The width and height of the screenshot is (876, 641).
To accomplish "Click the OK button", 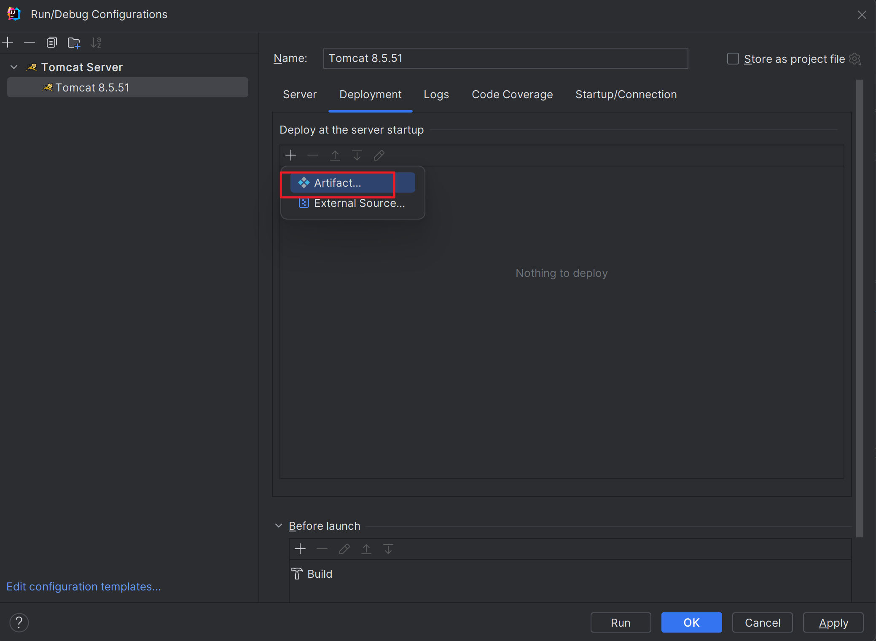I will tap(691, 622).
